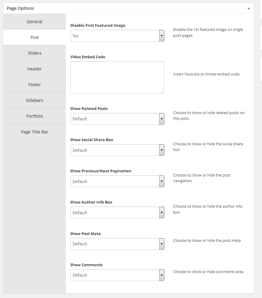Click 'Choose to show or hide comments area' description
Image resolution: width=262 pixels, height=298 pixels.
coord(208,272)
